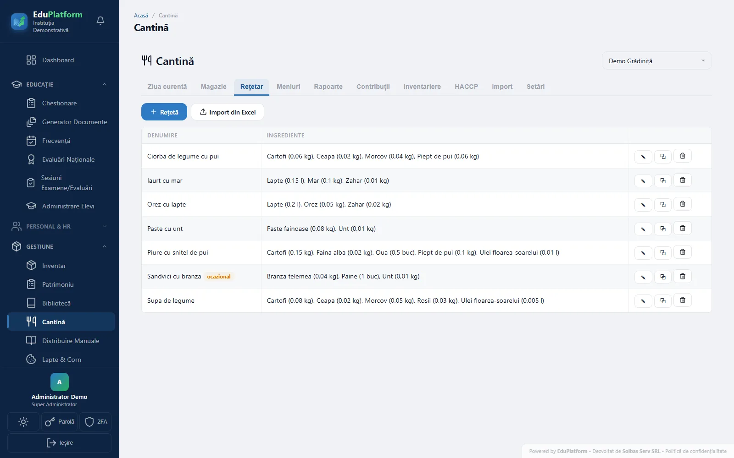Delete the Orez cu lapte recipe
Screen dimensions: 734x458
pyautogui.click(x=683, y=204)
